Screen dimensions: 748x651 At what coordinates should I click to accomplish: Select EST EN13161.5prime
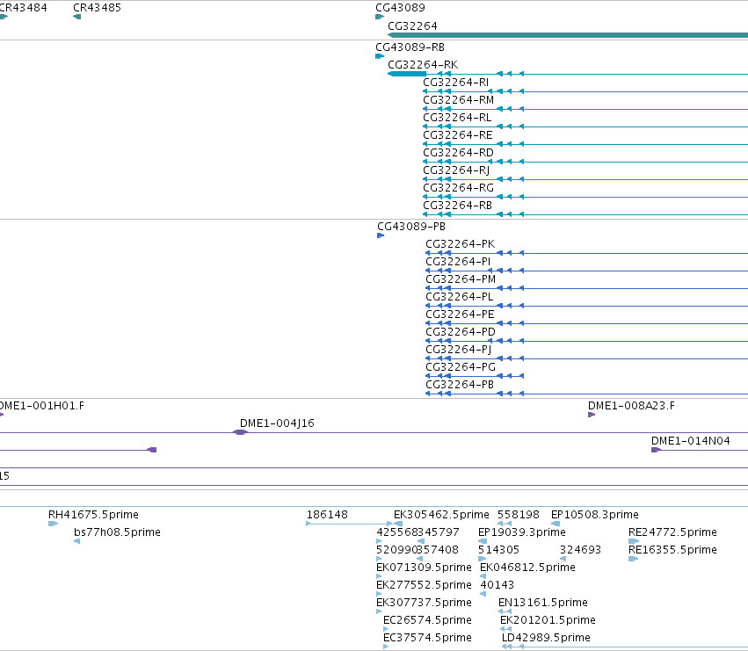click(543, 603)
